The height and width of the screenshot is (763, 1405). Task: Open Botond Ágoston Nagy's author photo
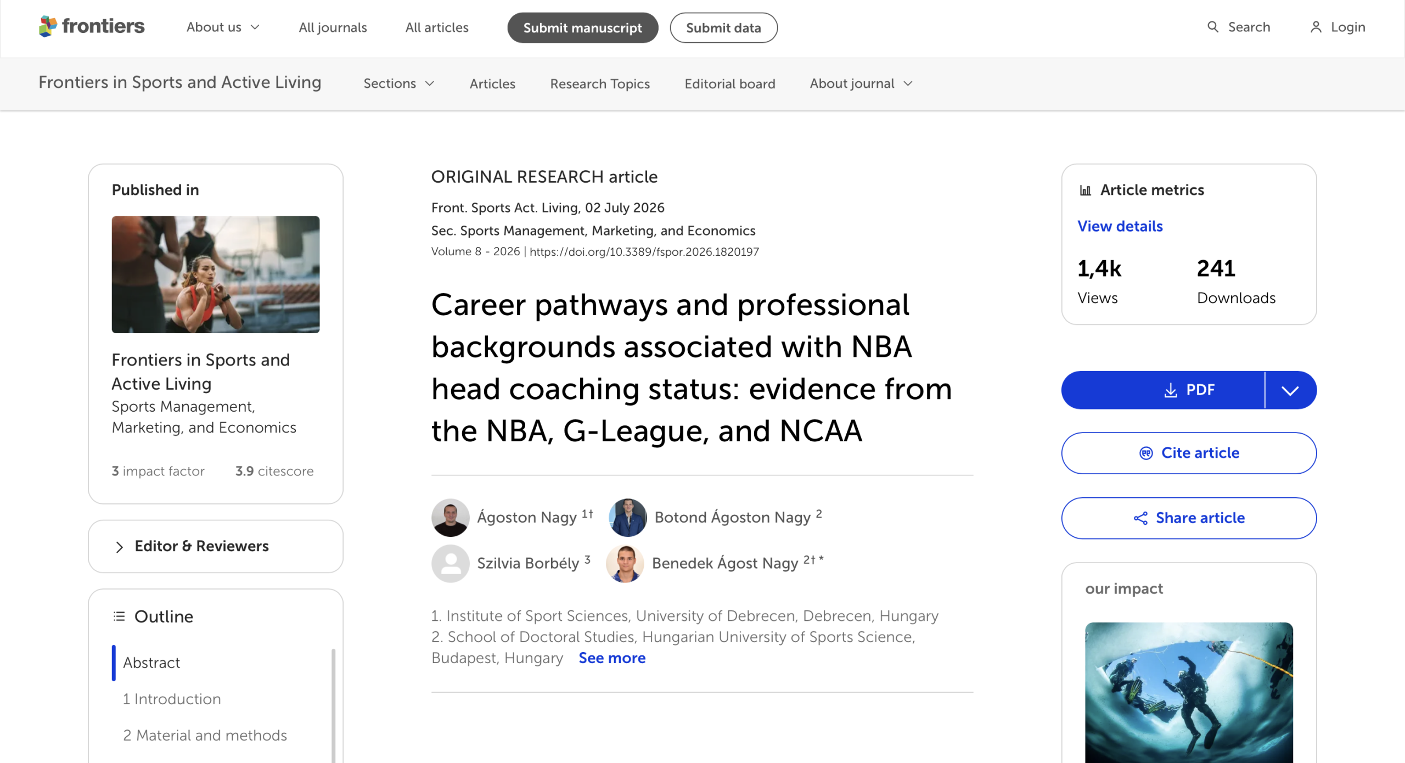coord(628,518)
